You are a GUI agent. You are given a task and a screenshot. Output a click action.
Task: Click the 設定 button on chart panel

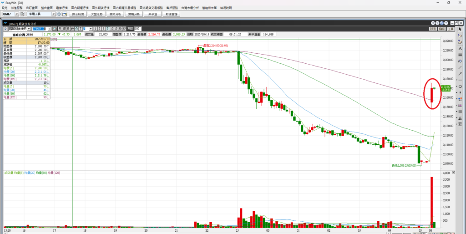pos(433,29)
